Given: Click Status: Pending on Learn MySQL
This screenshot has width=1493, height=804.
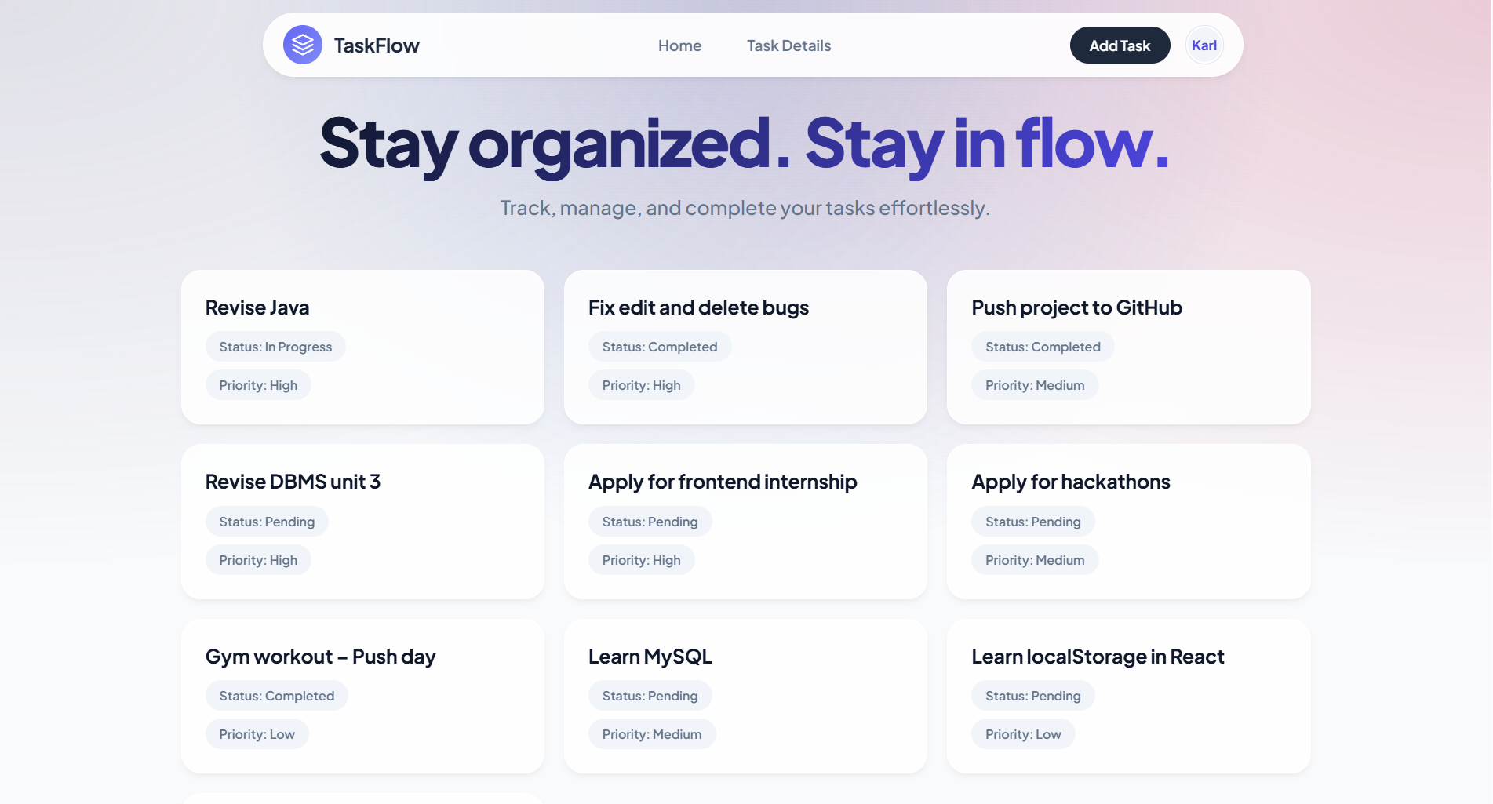Looking at the screenshot, I should (x=650, y=696).
